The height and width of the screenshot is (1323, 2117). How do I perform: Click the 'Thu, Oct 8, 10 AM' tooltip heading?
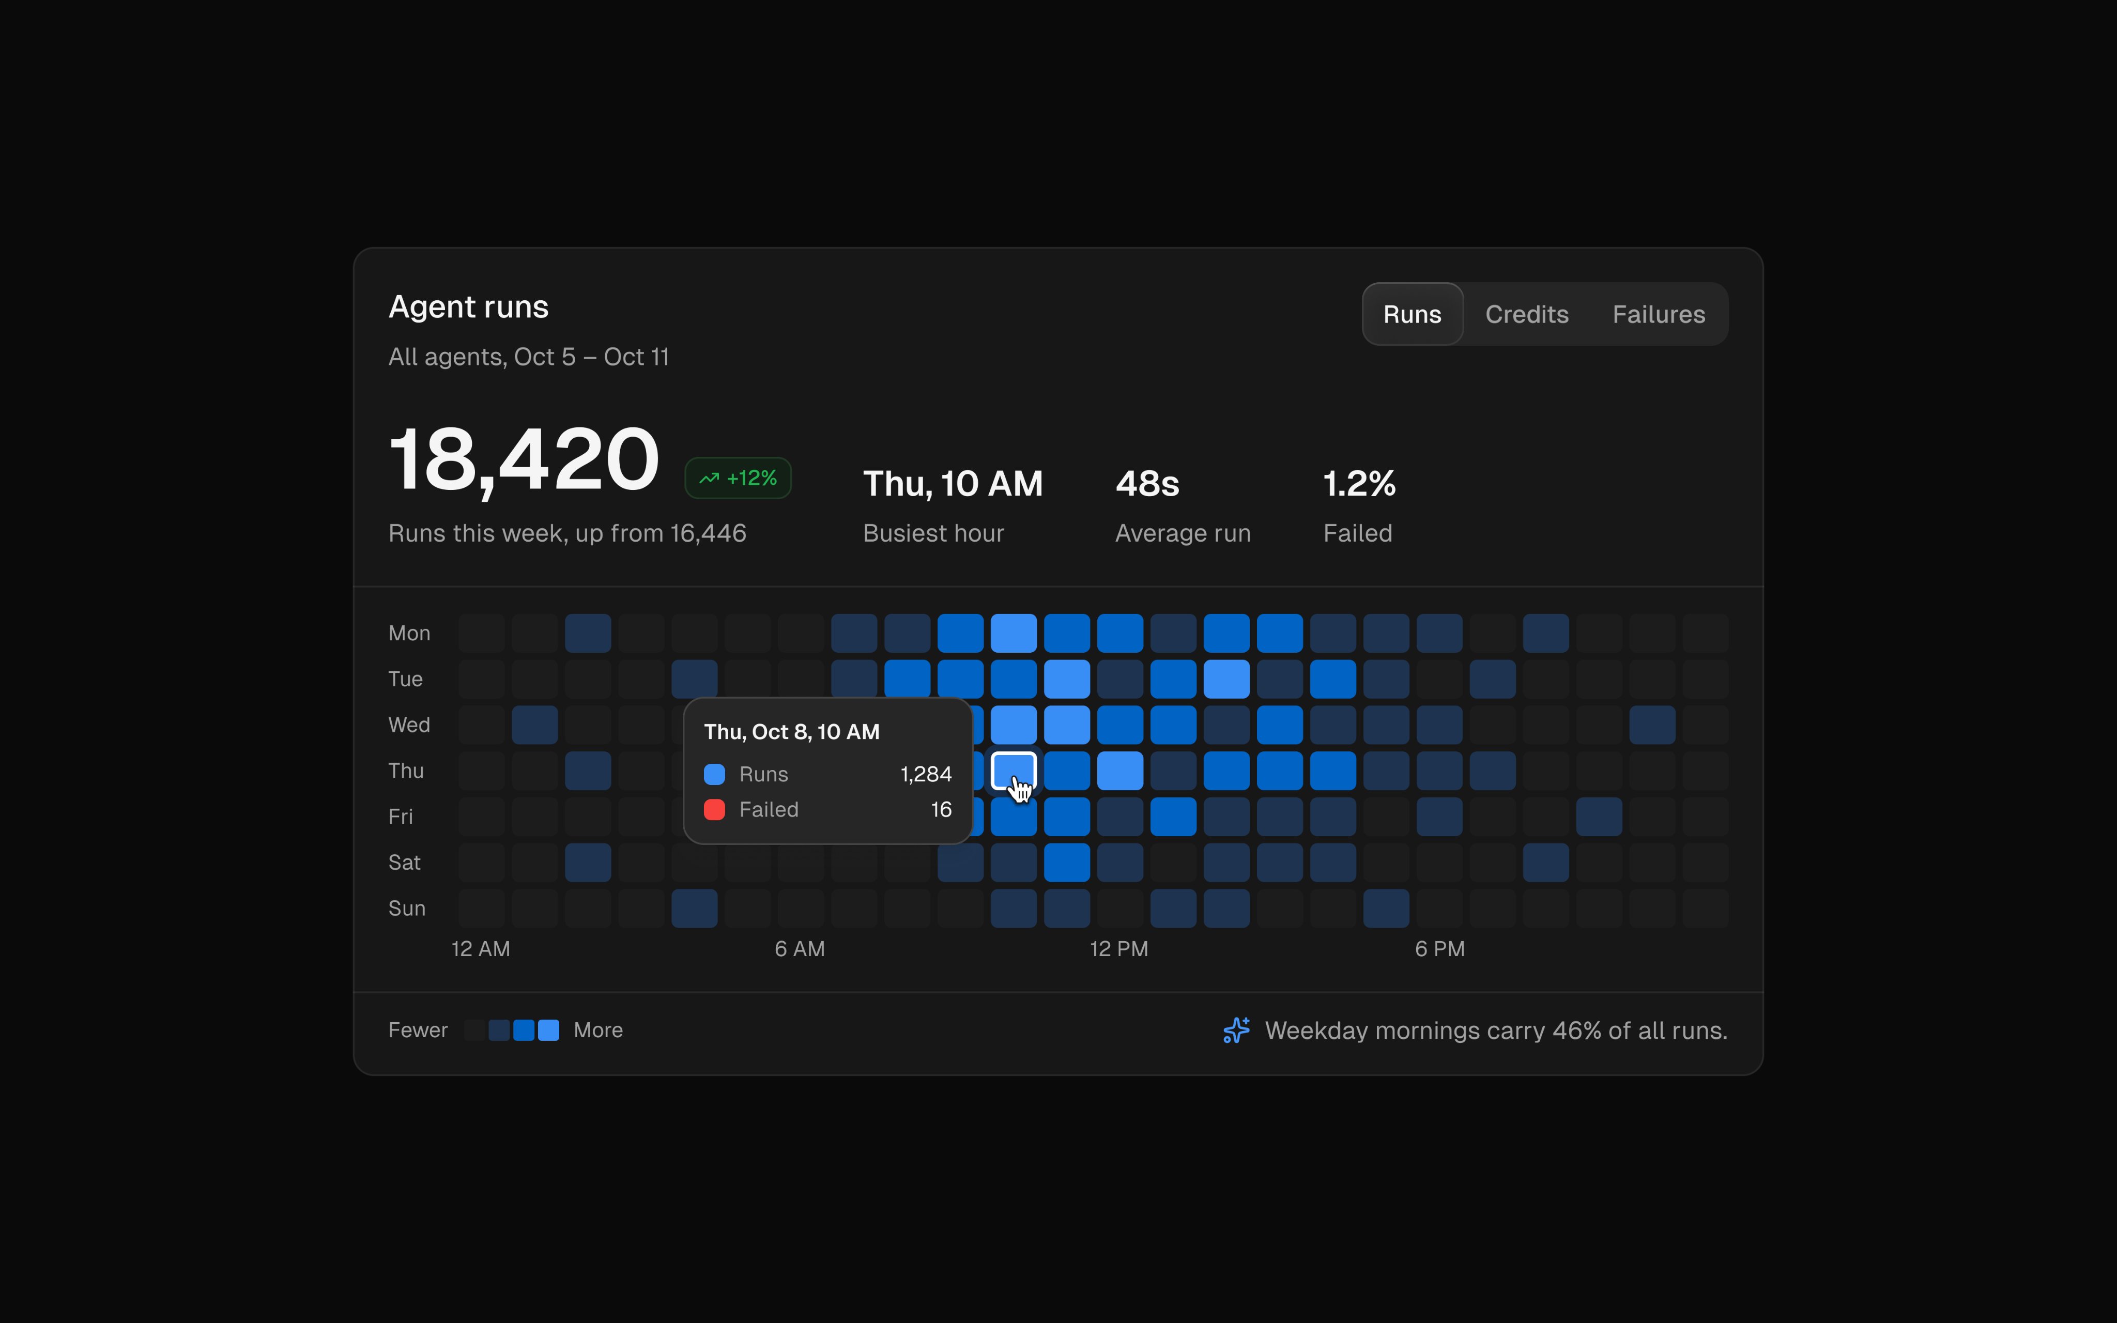[x=792, y=732]
